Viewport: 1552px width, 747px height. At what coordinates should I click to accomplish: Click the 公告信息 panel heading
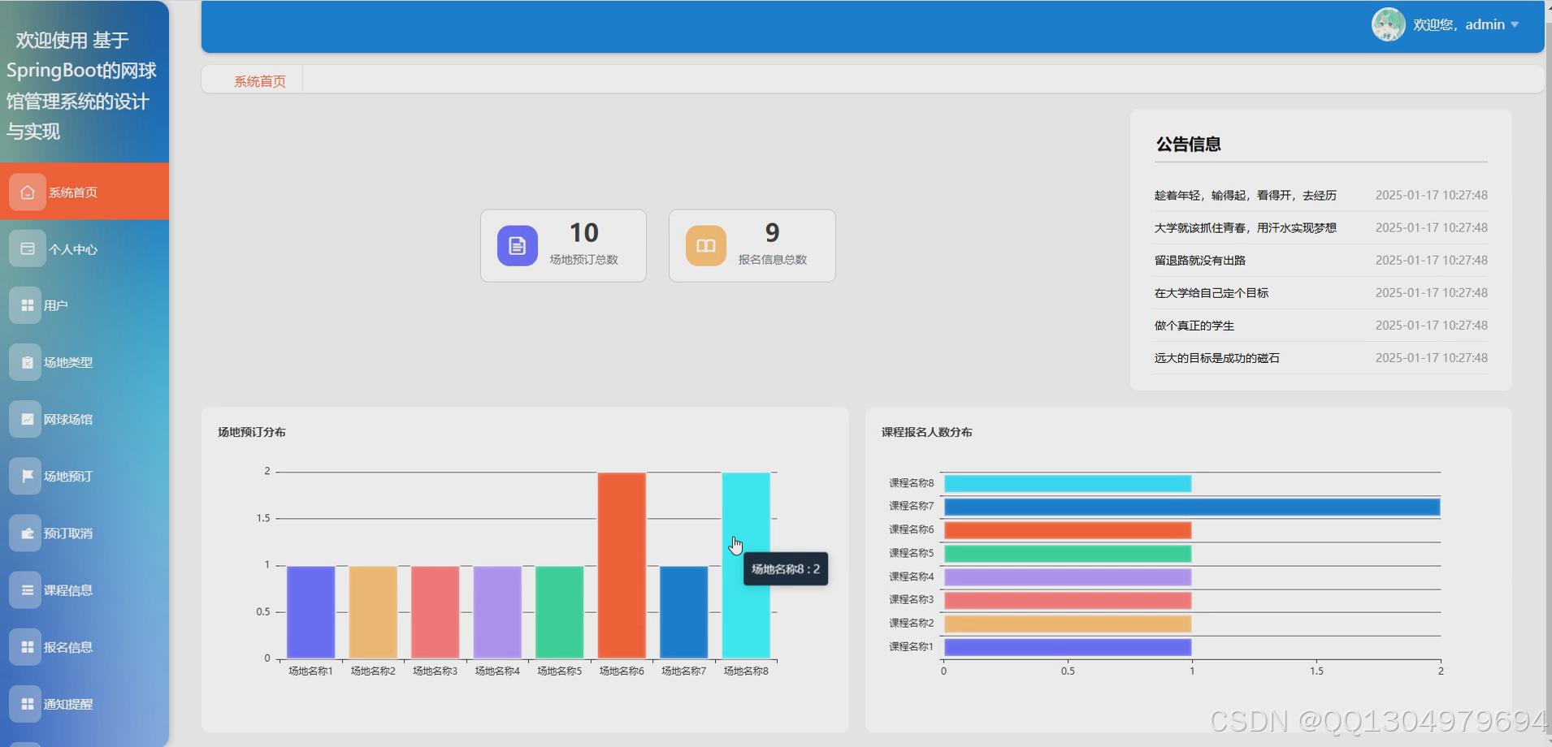(x=1189, y=145)
